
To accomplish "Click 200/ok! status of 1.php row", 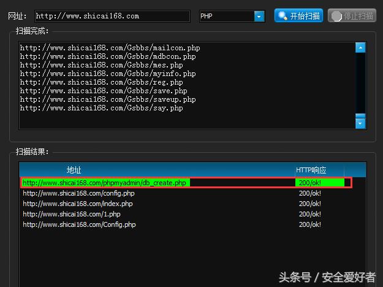I will pos(310,214).
